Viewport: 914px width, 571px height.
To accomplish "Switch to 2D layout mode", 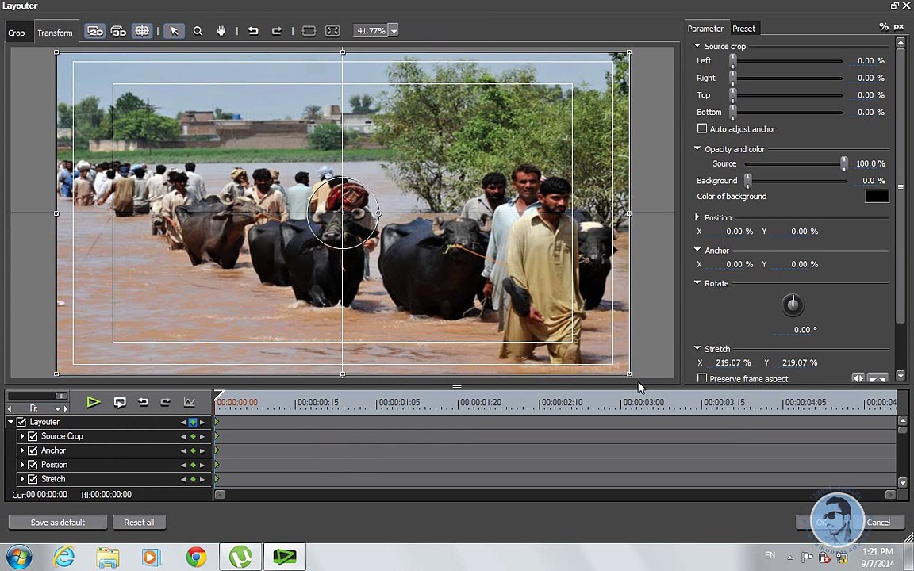I will pyautogui.click(x=94, y=31).
